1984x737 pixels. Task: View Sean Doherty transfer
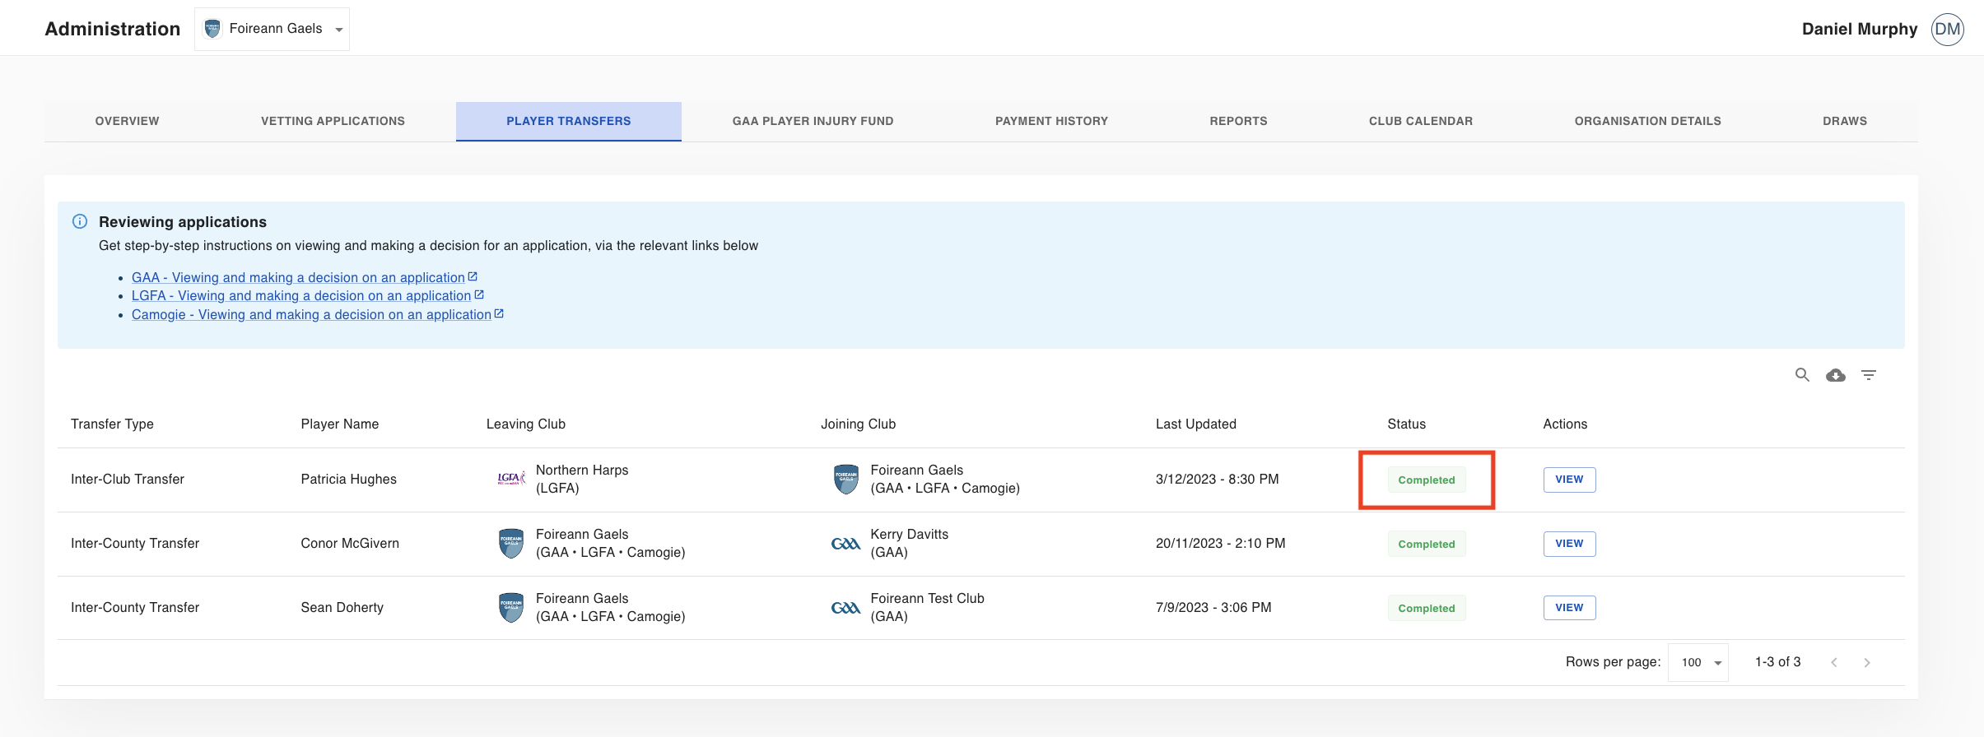[1569, 608]
